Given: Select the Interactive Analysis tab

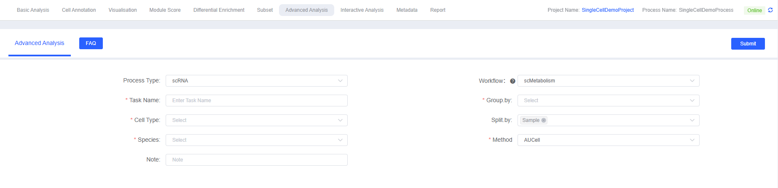Looking at the screenshot, I should click(362, 10).
